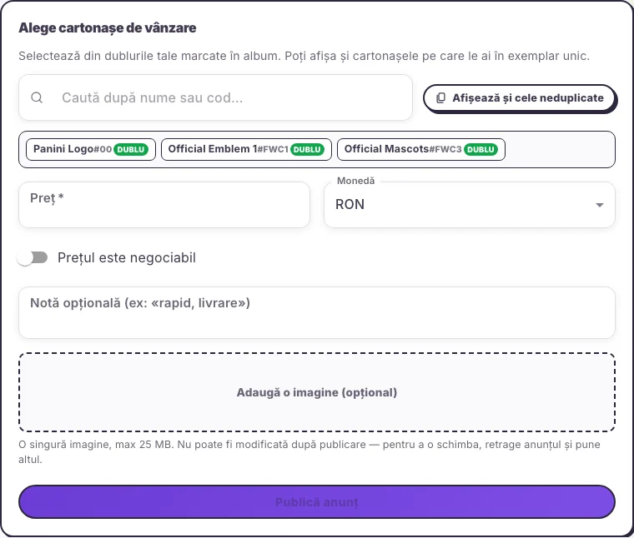Open the Monedă currency dropdown
This screenshot has height=538, width=634.
[470, 205]
